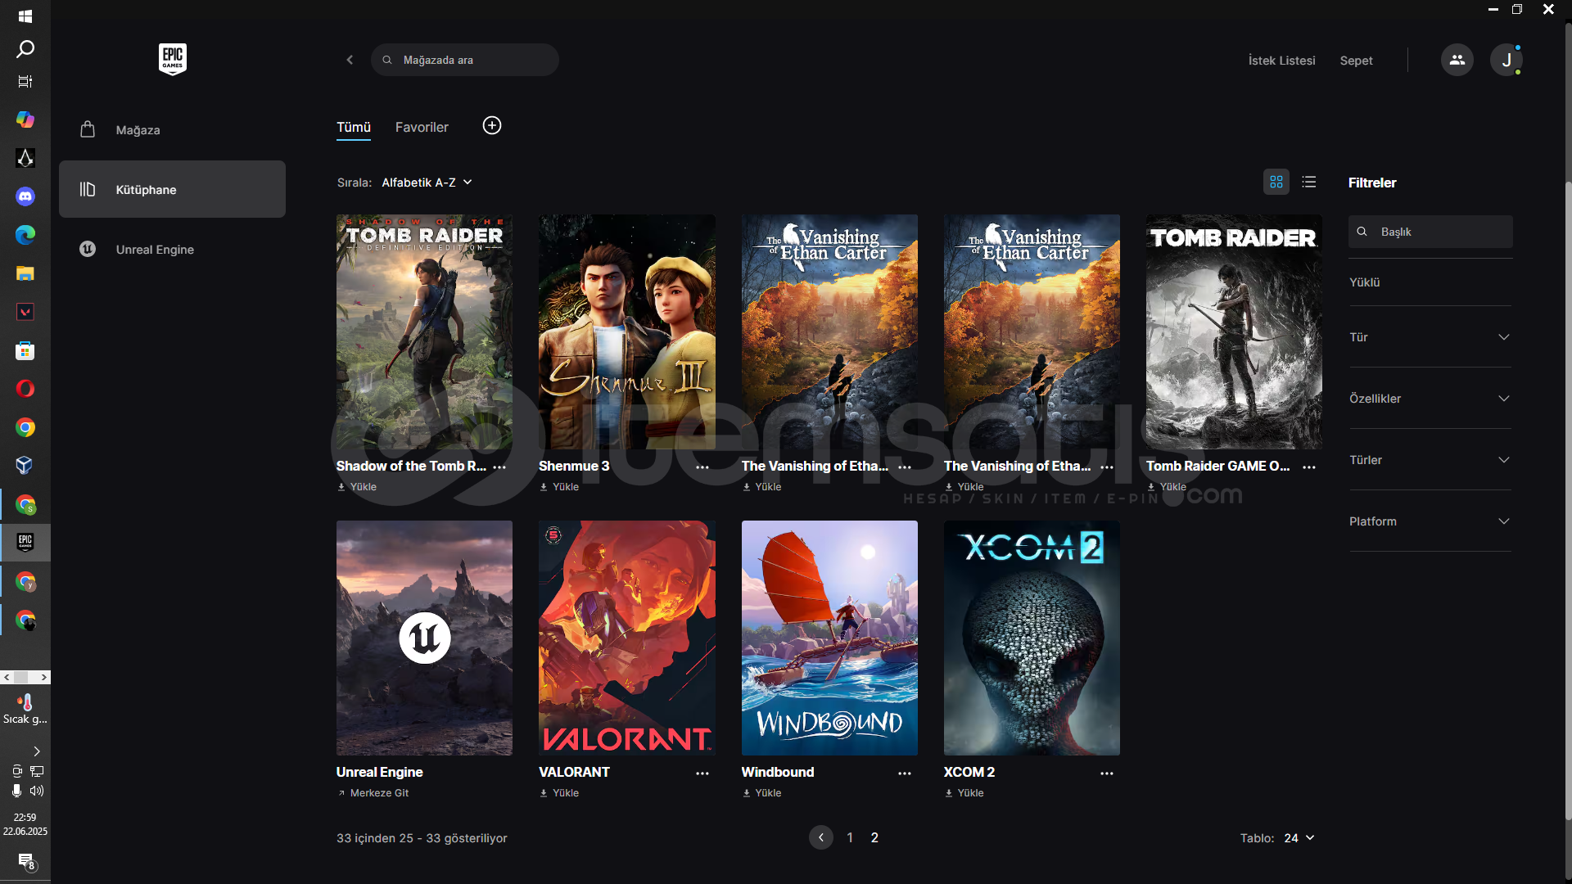The width and height of the screenshot is (1572, 884).
Task: Click the Başlık filter search field
Action: pyautogui.click(x=1430, y=232)
